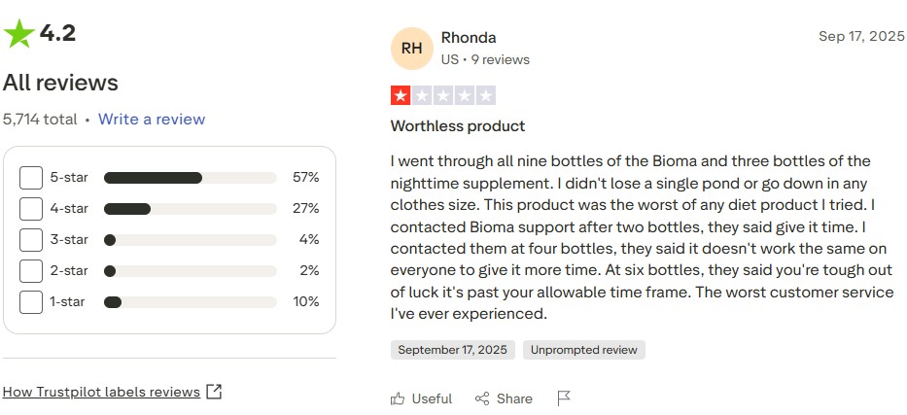
Task: Click the 1-star 10% rating bar
Action: click(x=190, y=302)
